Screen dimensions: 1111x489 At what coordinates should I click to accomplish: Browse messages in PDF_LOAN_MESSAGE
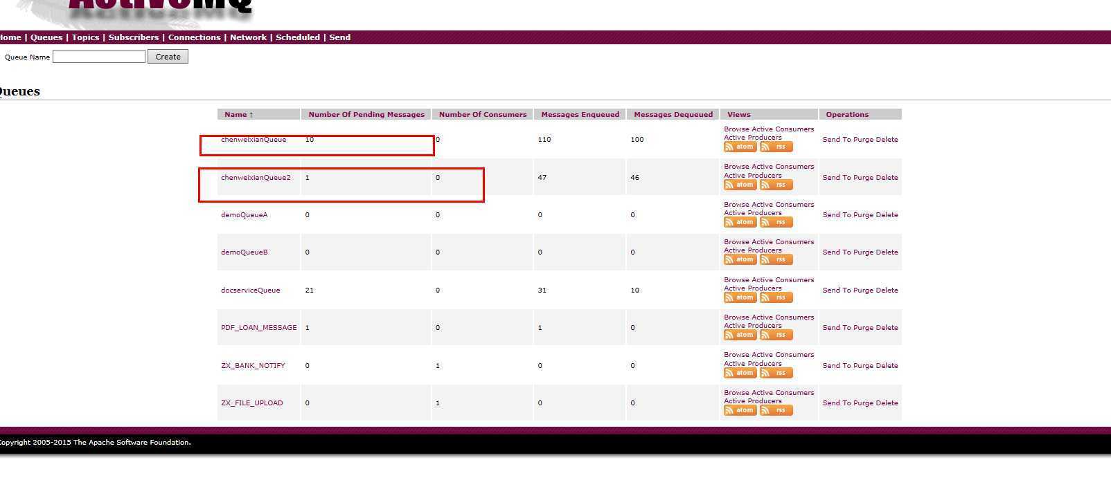[x=736, y=317]
